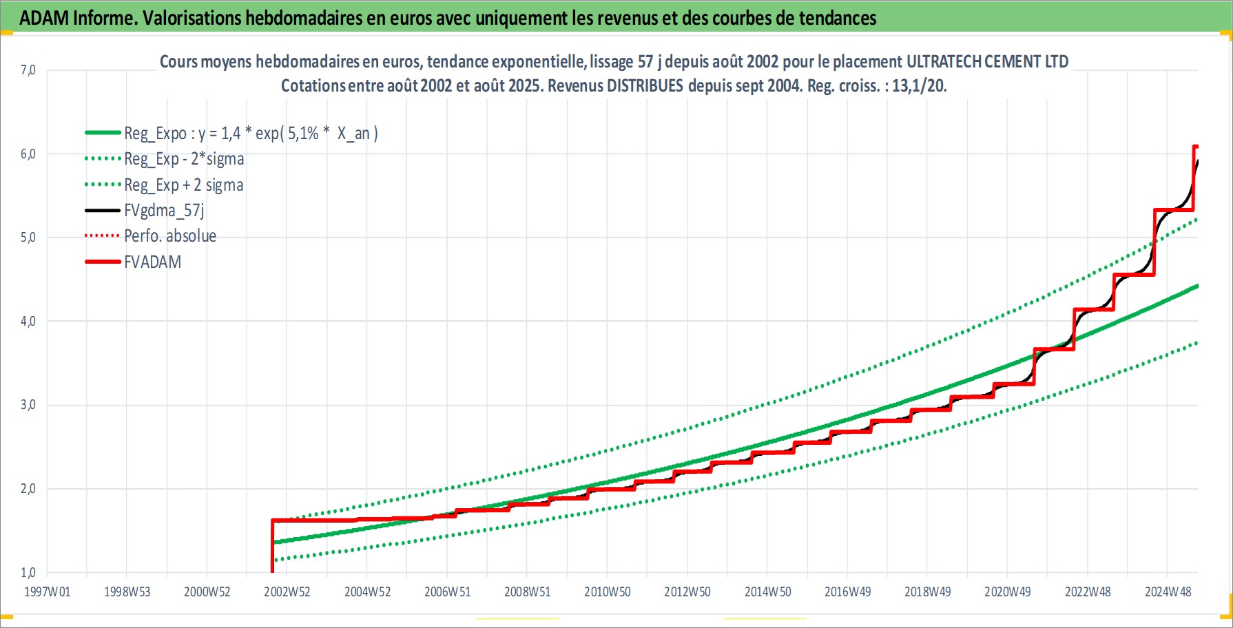Click the y-axis label 5,0
Image resolution: width=1233 pixels, height=628 pixels.
(x=28, y=238)
